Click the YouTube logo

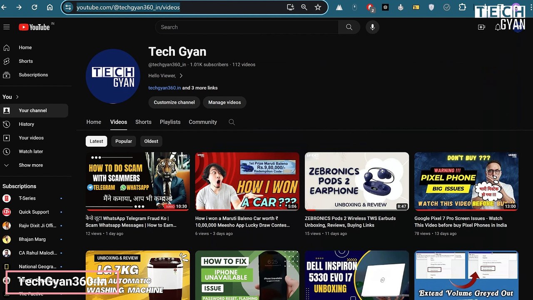[x=35, y=27]
